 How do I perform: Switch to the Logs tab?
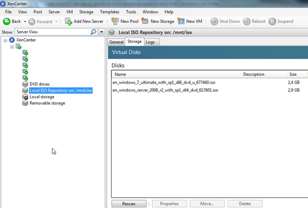coord(150,42)
